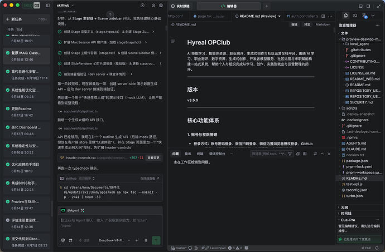385x252 pixels.
Task: Click 查看变更 button for header-controls.tsx
Action: pyautogui.click(x=153, y=158)
